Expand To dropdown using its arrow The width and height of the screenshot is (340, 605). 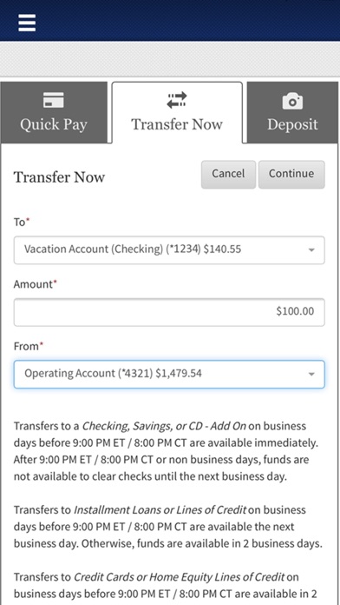point(311,250)
